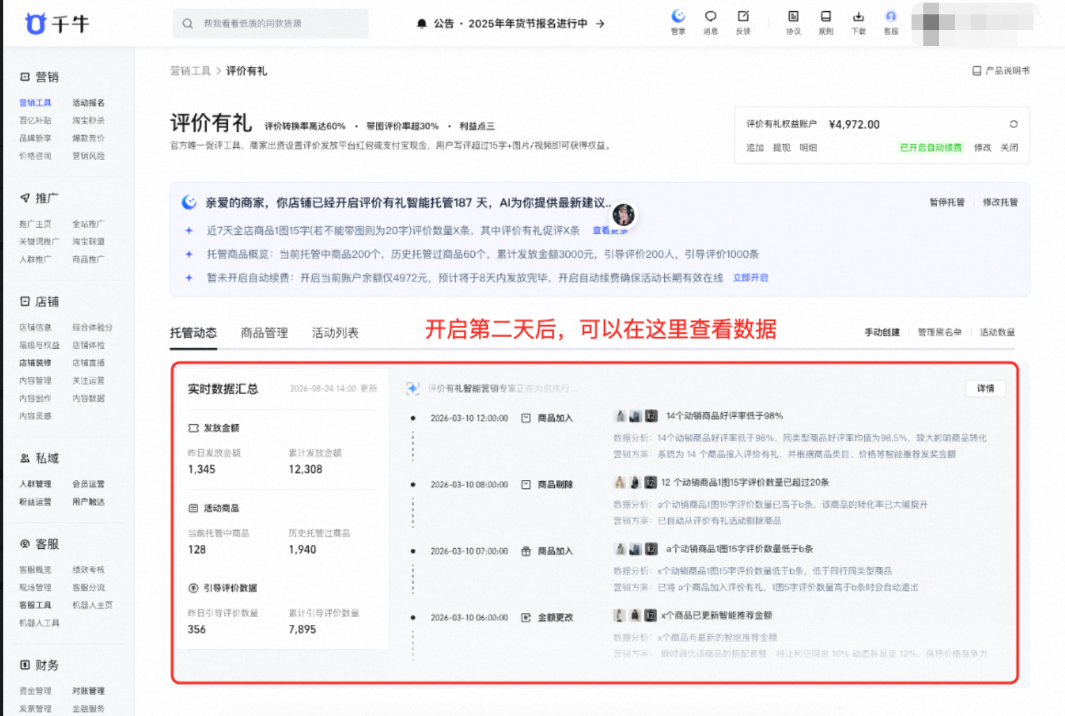The image size is (1065, 716).
Task: Open the 反馈 feedback icon
Action: 743,16
